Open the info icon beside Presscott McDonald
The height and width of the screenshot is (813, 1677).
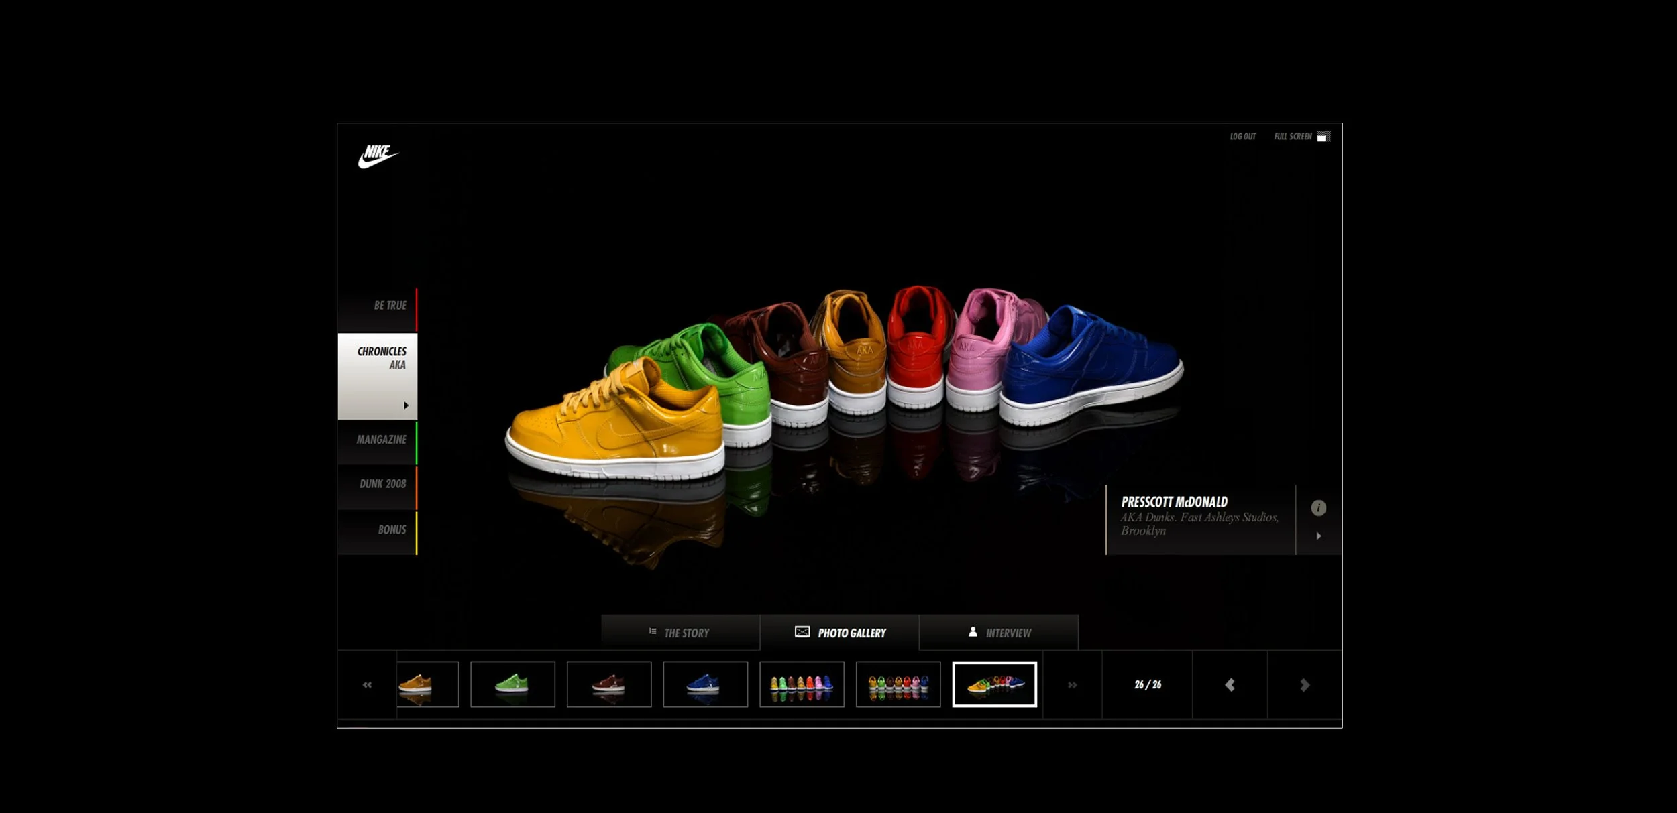(x=1318, y=508)
